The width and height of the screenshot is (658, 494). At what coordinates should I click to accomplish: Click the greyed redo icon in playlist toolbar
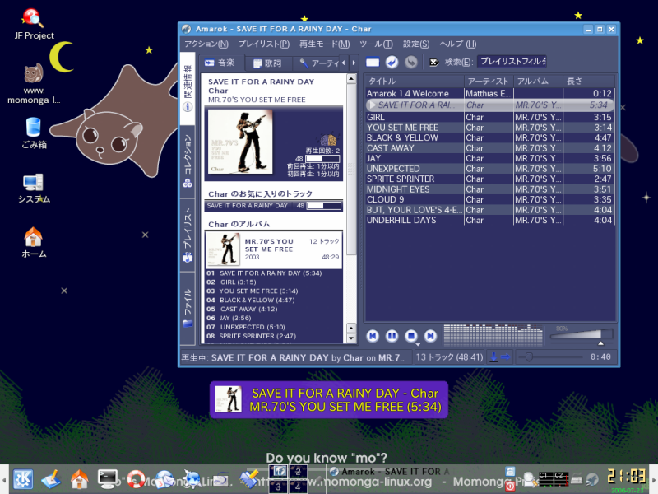click(411, 63)
